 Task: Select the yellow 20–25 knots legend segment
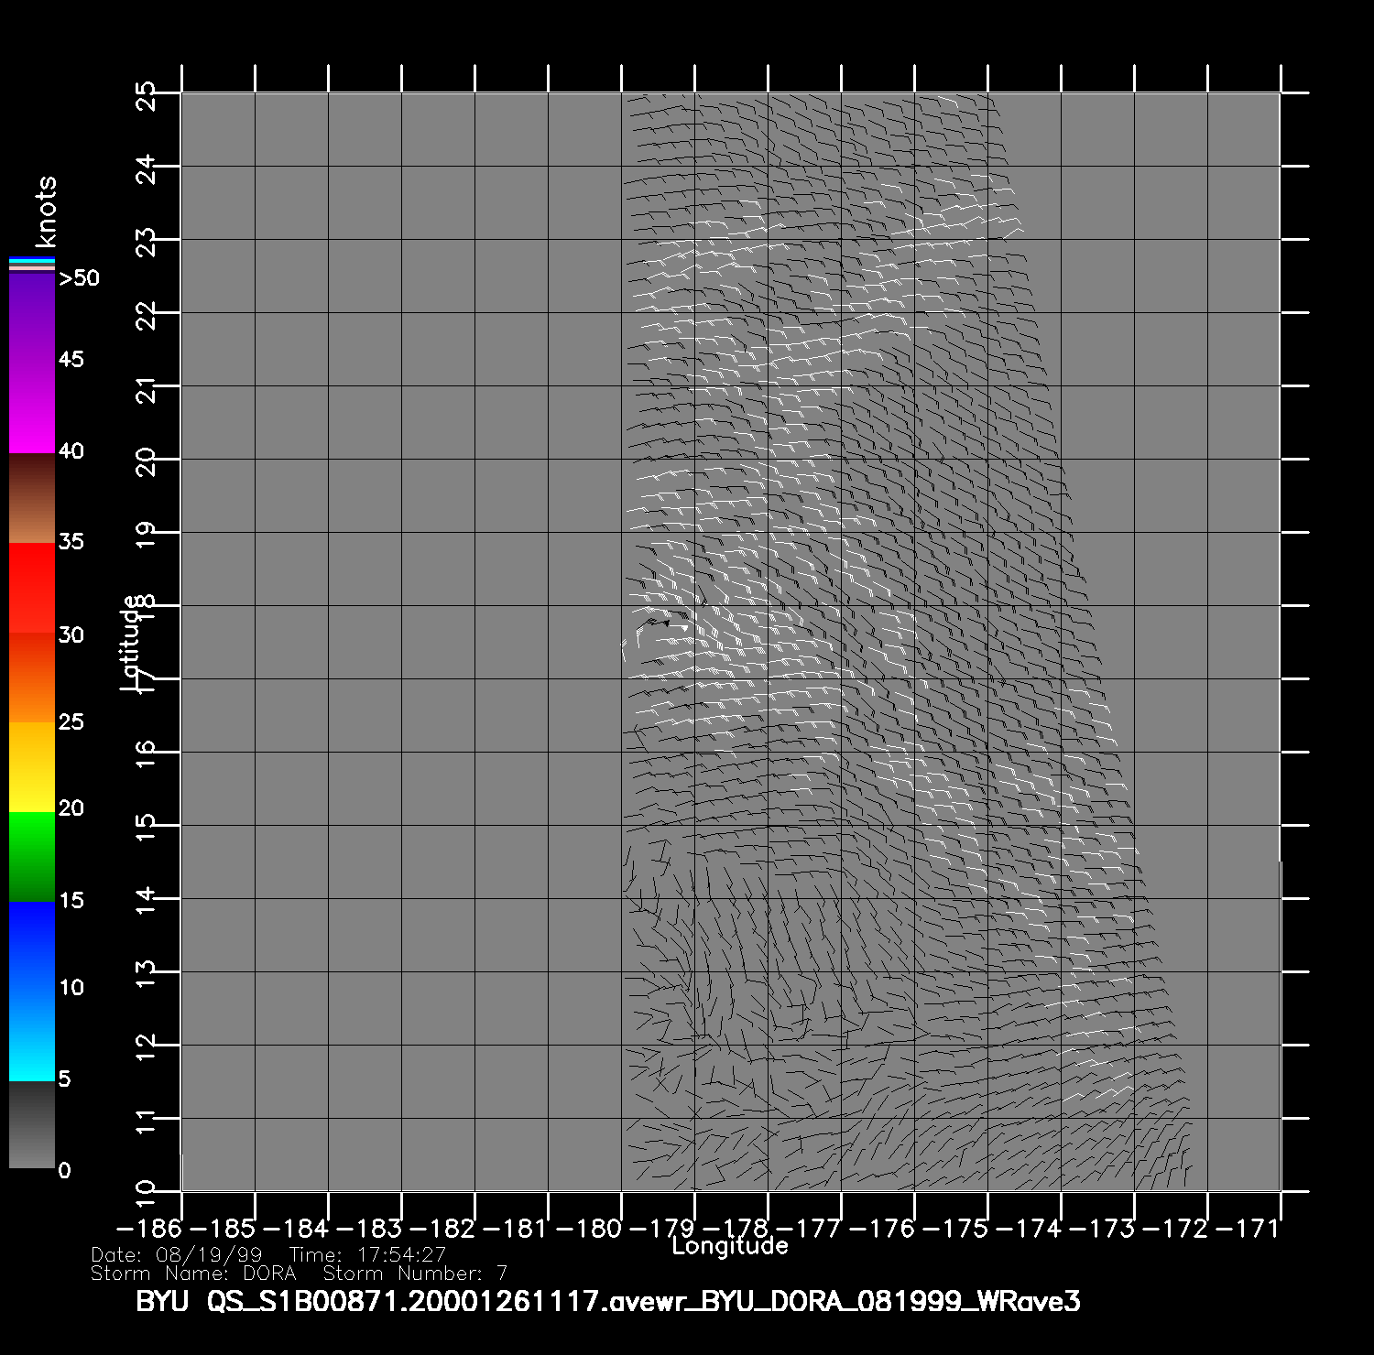coord(31,766)
